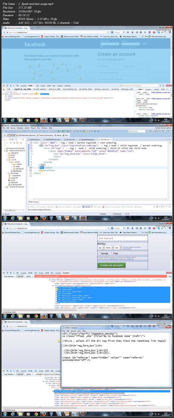174x418 pixels.
Task: Open the Call Hierarchy view tab
Action: click(128, 207)
